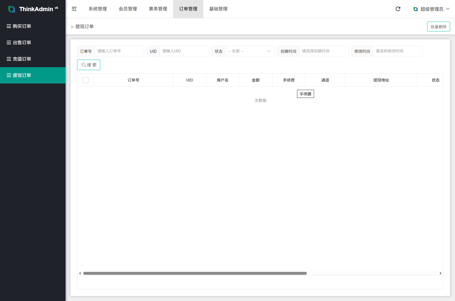455x301 pixels.
Task: Open the 订单管理 top menu
Action: [x=188, y=9]
